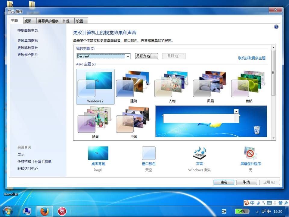Toggle the punctuation icon on IME bar
The width and height of the screenshot is (289, 217).
click(264, 203)
